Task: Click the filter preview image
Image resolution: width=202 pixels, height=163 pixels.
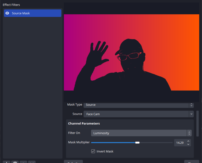Action: coord(131,53)
